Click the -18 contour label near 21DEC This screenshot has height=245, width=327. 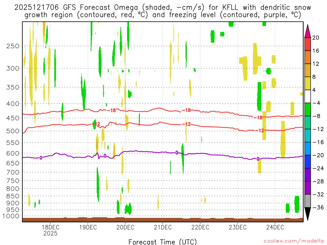186,110
